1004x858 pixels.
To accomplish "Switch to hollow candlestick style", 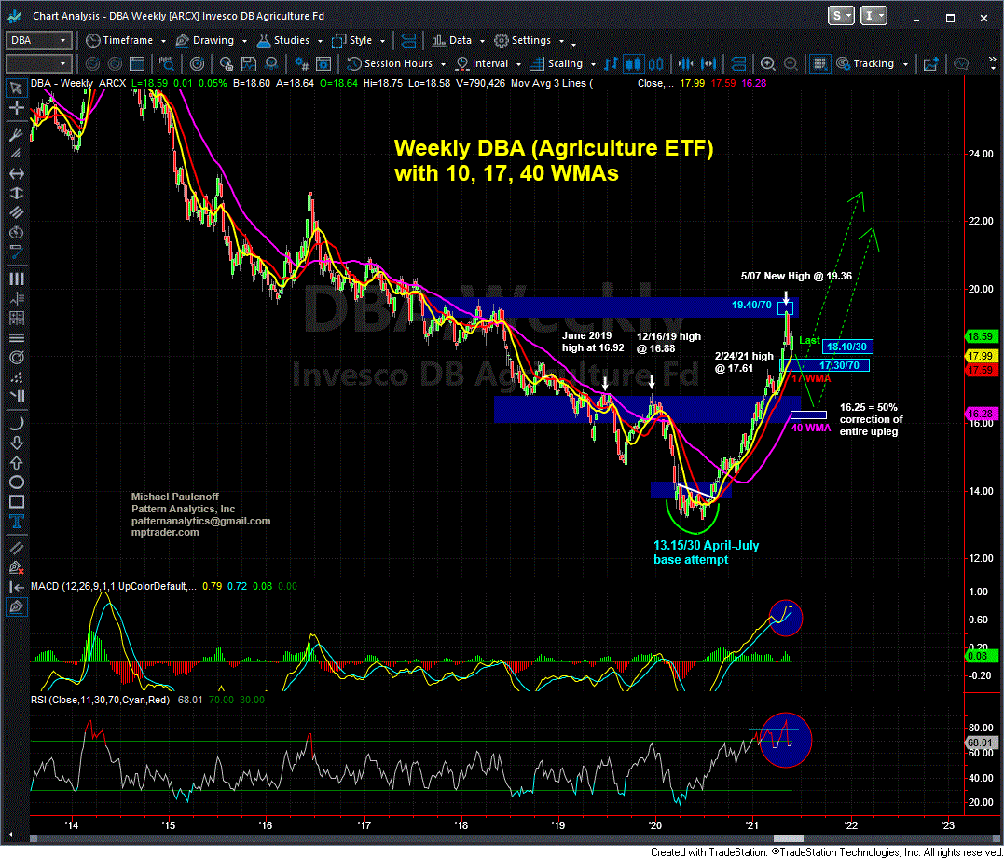I will point(655,63).
